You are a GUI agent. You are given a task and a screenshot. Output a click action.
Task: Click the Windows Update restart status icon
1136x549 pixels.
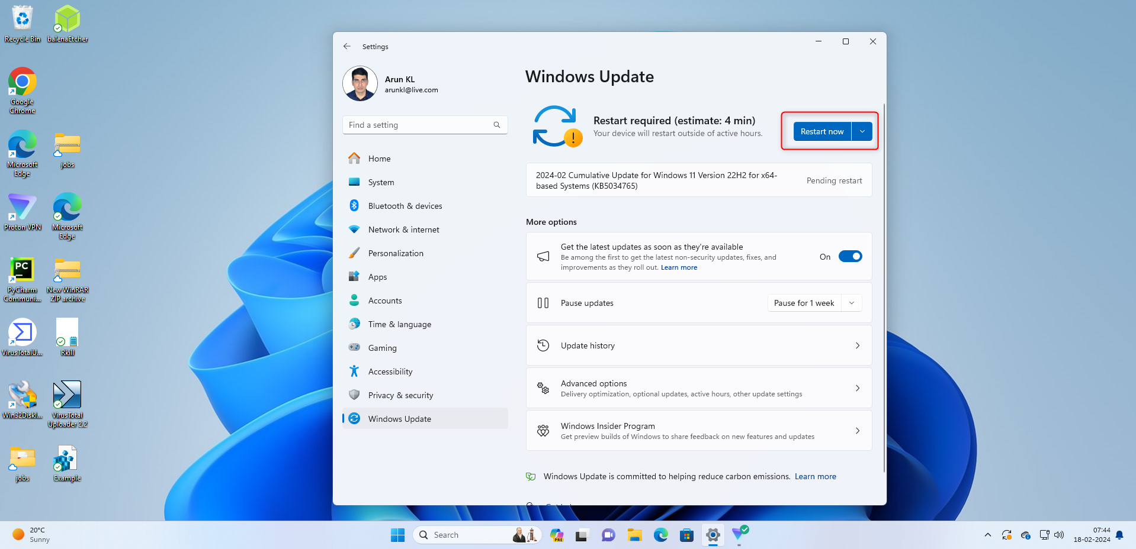[x=557, y=126]
